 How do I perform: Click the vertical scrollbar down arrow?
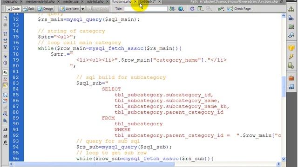click(x=284, y=159)
